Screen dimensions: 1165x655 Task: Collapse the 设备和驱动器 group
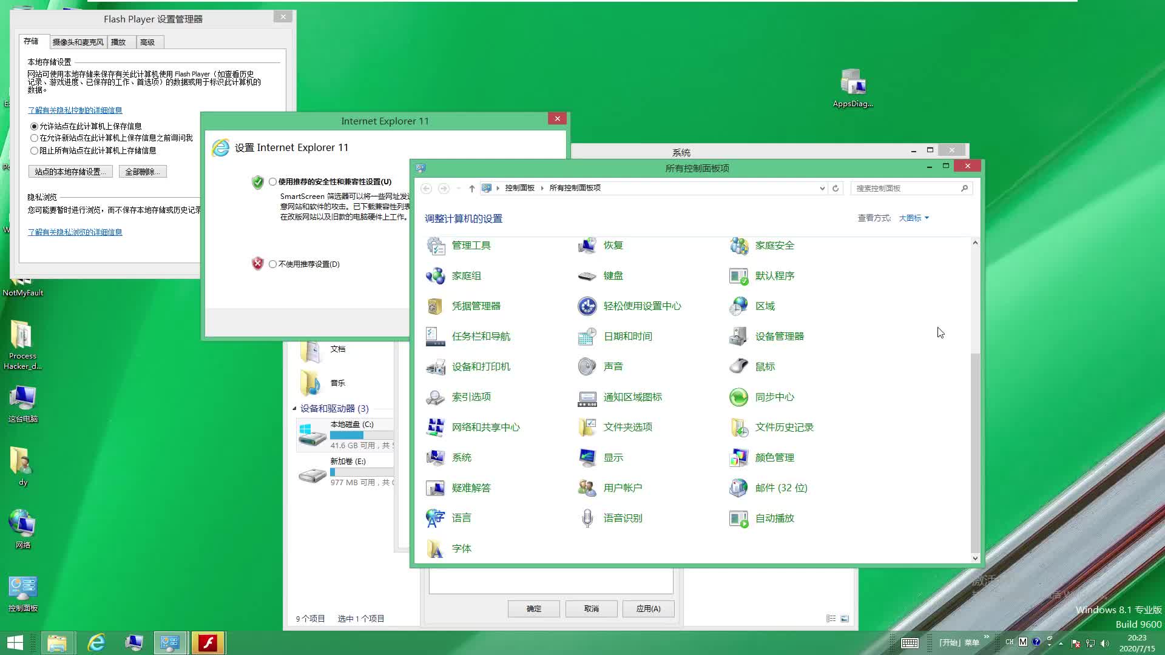(295, 408)
